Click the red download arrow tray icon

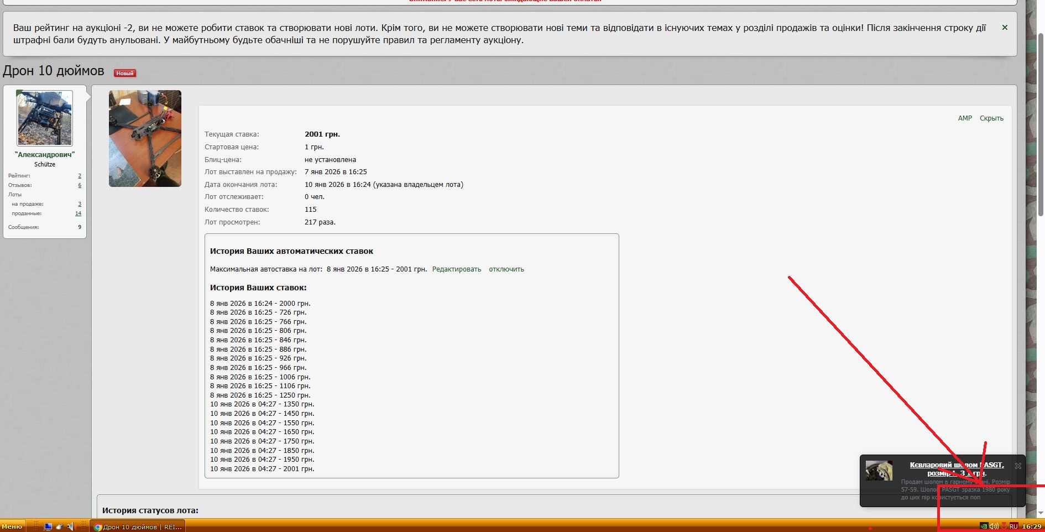1004,526
